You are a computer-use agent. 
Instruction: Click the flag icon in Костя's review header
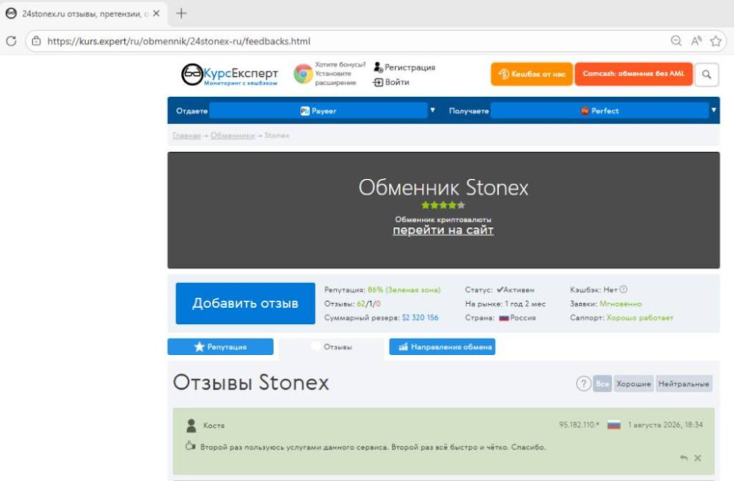(614, 425)
